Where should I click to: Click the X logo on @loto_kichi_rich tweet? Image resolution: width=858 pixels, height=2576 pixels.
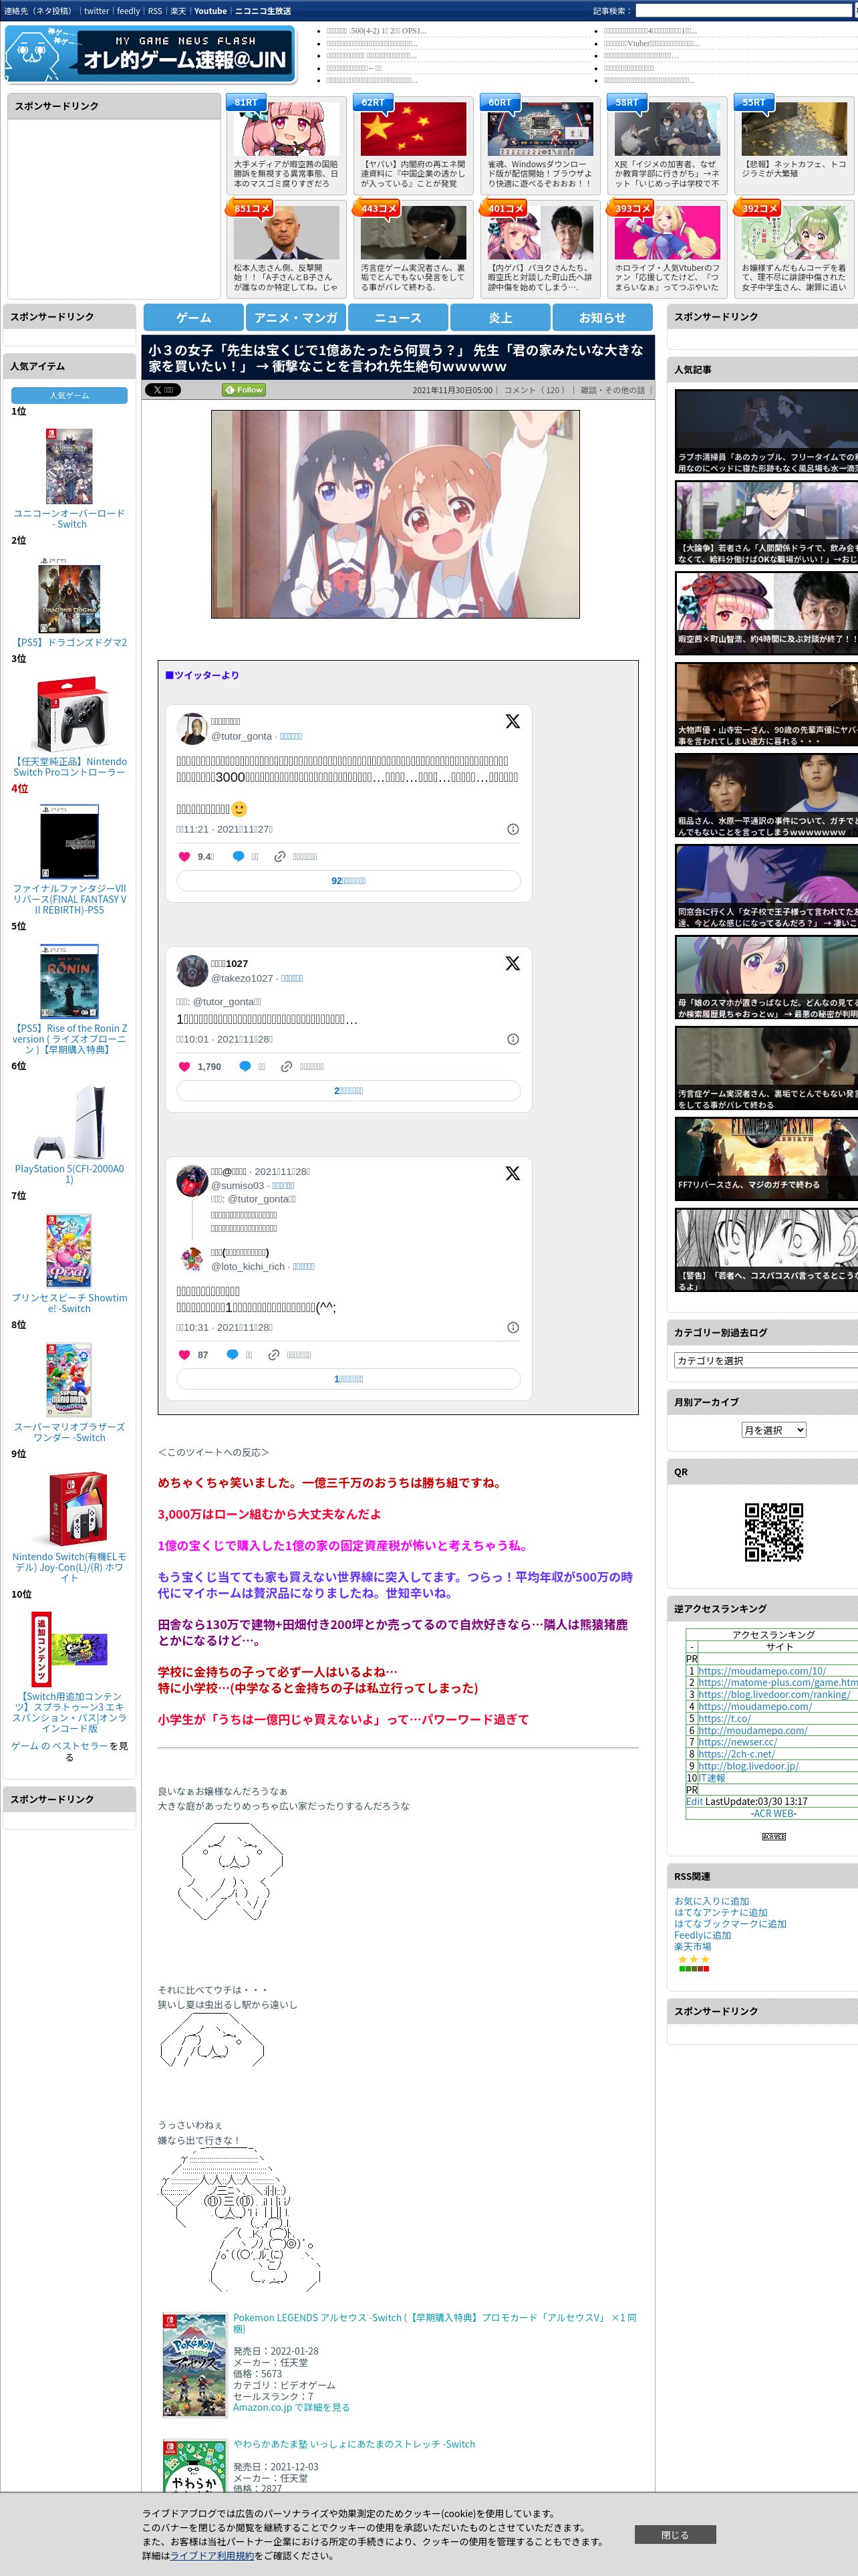pyautogui.click(x=513, y=1173)
